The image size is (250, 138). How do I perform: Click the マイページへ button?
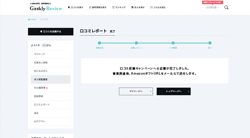tap(136, 91)
